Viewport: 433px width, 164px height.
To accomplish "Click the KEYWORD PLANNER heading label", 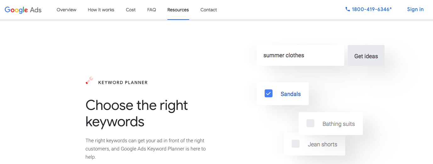I will click(x=123, y=82).
